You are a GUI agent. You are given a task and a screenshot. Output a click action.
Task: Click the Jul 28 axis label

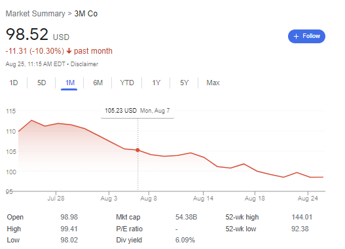pyautogui.click(x=56, y=199)
